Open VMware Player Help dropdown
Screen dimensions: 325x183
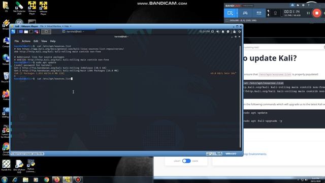pyautogui.click(x=68, y=26)
